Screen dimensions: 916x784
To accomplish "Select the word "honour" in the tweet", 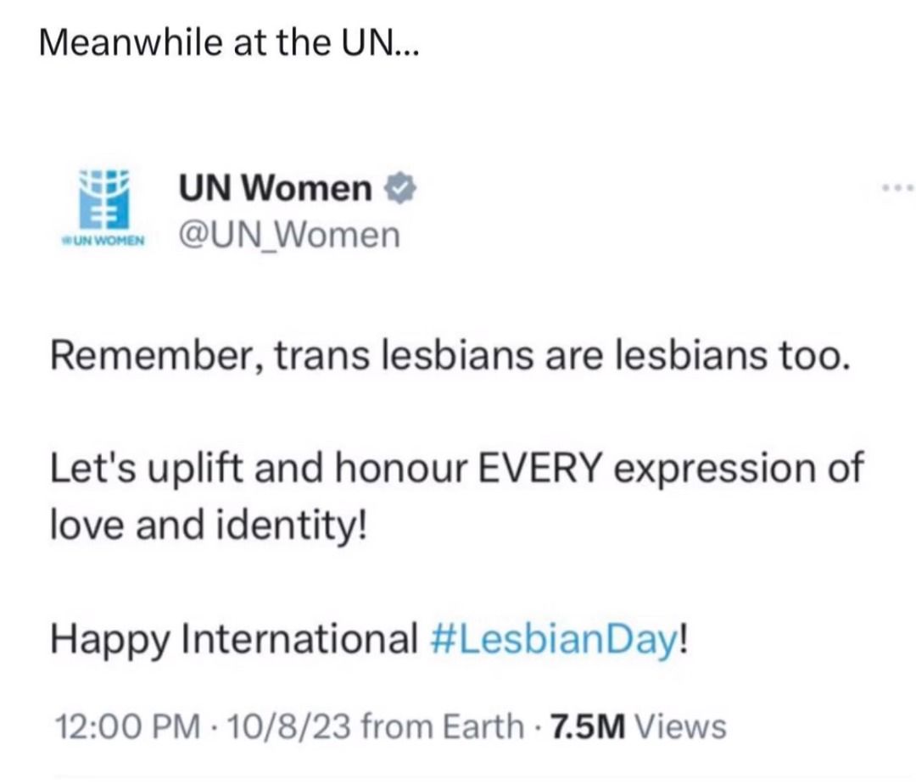I will click(x=401, y=468).
